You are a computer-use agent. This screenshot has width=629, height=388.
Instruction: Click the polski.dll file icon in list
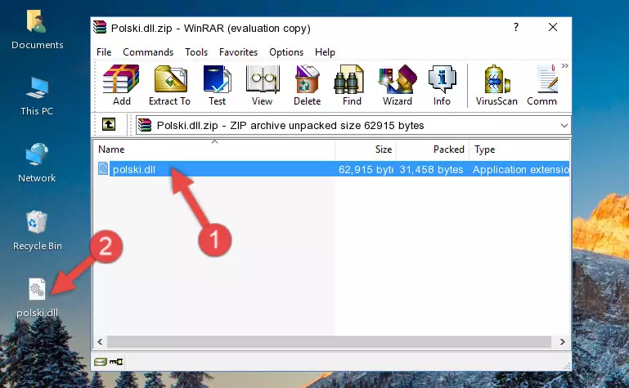pos(103,168)
